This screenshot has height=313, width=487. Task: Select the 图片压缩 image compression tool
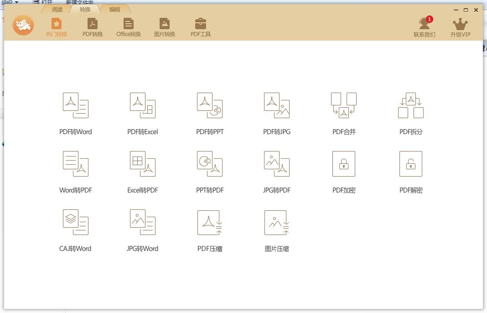(277, 222)
